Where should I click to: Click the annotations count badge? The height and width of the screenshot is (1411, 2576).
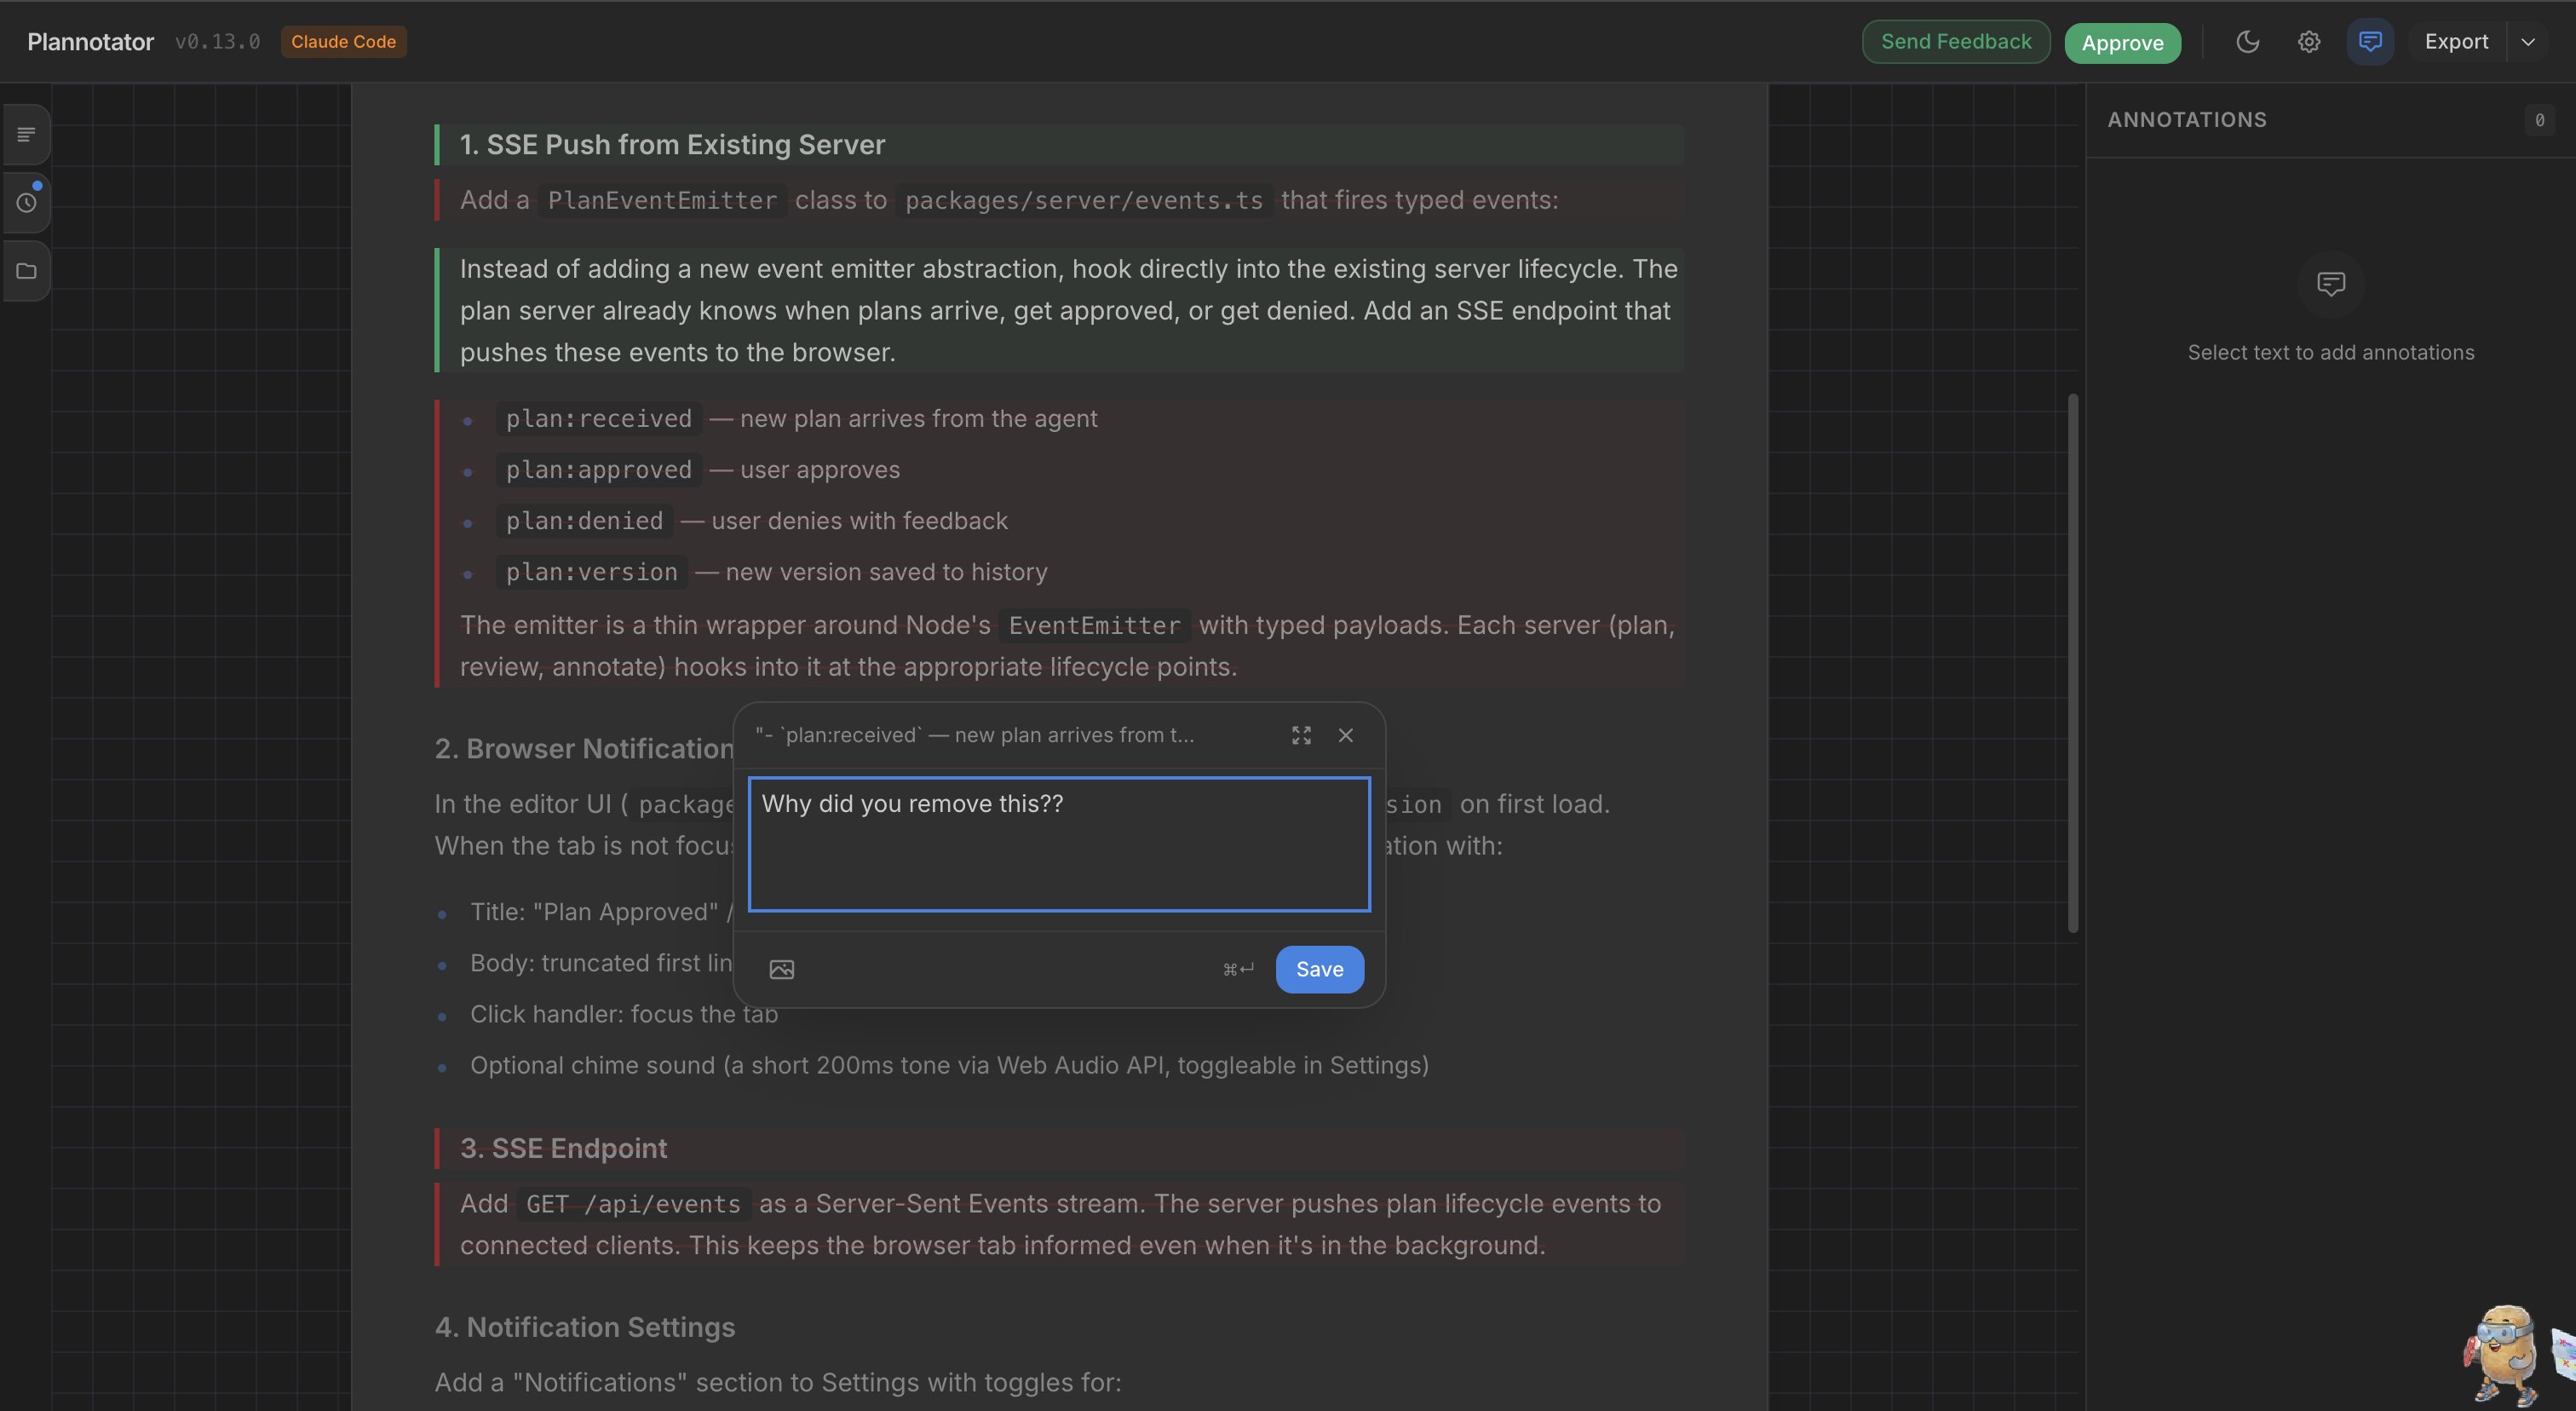point(2539,120)
